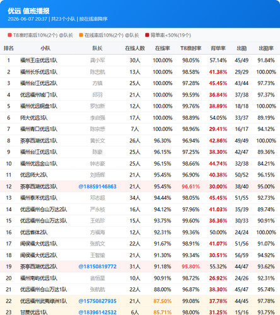Select team 福州王庄优远1队
This screenshot has height=315, width=280.
pyautogui.click(x=38, y=60)
